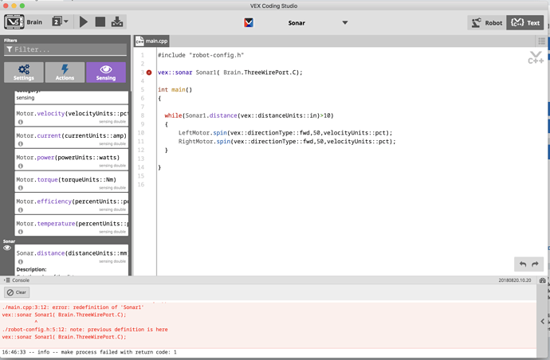Show info for Motor.temperature
Viewport: 550px width, 360px height.
point(21,232)
